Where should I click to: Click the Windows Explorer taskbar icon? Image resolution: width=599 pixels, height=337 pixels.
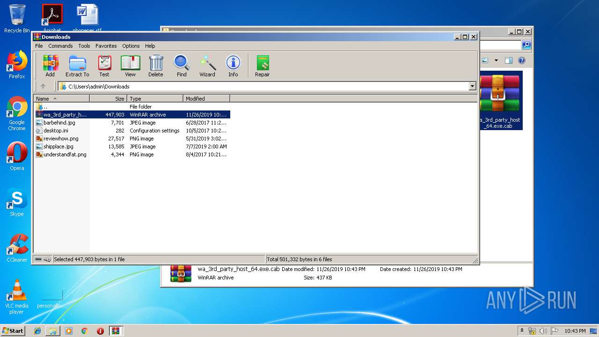(53, 331)
